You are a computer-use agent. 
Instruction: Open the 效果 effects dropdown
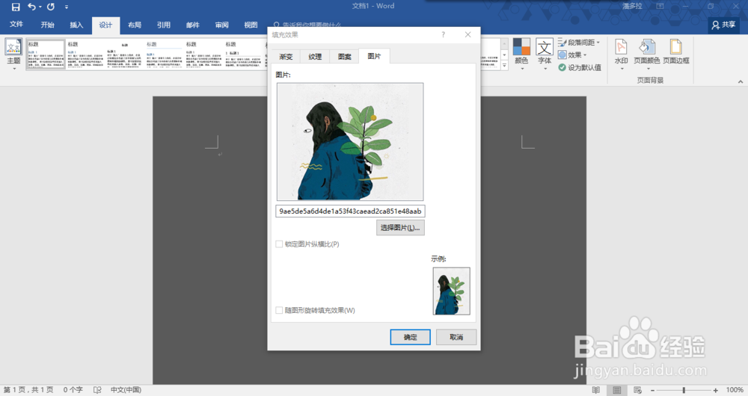[x=572, y=55]
